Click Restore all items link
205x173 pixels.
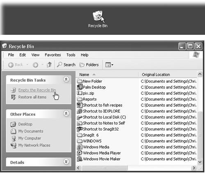point(32,97)
